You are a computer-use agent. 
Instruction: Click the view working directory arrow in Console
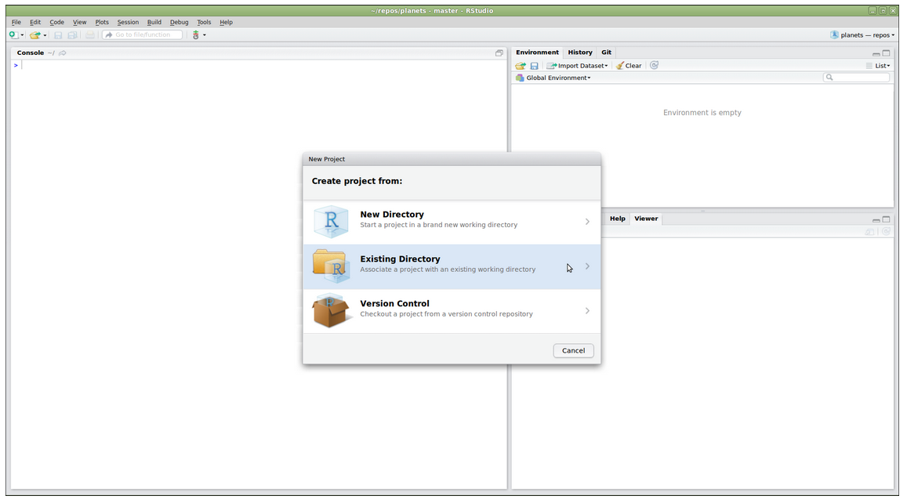[63, 53]
